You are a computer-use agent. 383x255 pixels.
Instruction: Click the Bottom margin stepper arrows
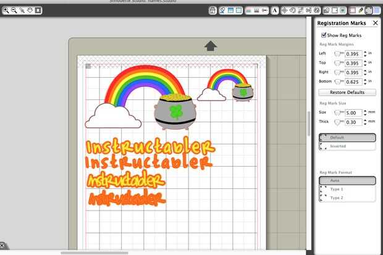click(365, 82)
